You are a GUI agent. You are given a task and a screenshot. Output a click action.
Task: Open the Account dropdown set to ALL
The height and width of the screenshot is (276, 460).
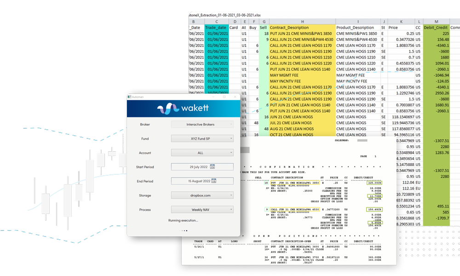point(202,153)
